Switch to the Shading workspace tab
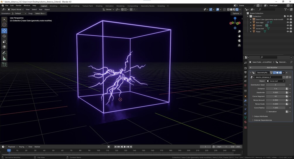This screenshot has width=294, height=159. tap(99, 6)
